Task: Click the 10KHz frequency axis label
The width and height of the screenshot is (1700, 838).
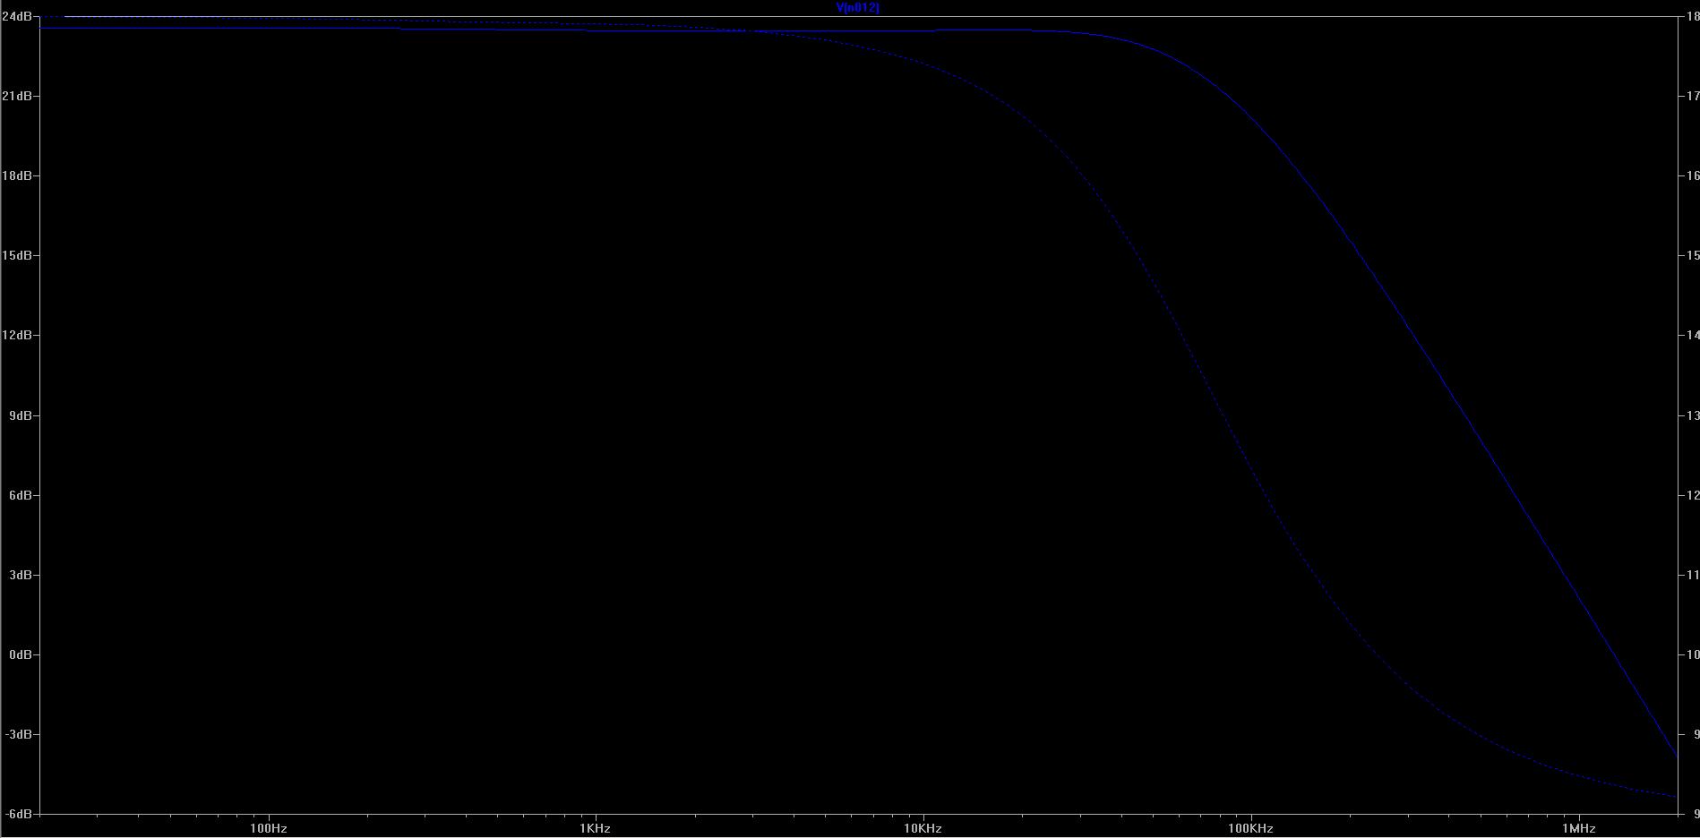Action: [923, 828]
